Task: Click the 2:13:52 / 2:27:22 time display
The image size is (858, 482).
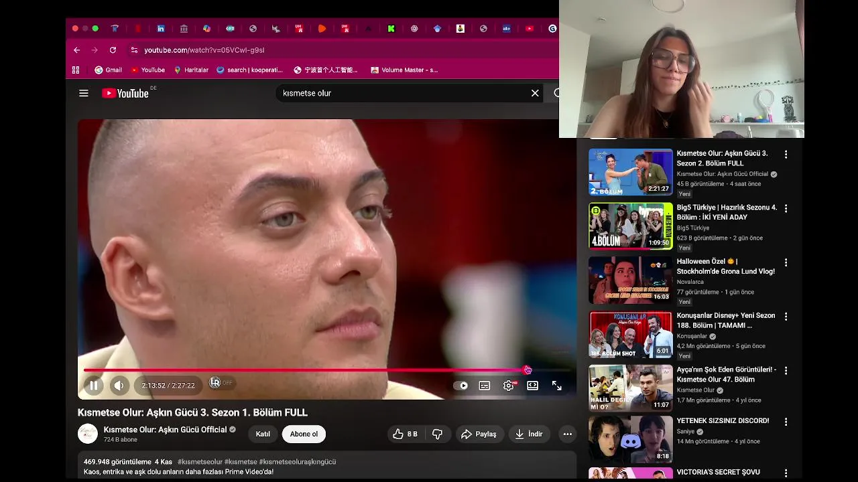Action: pos(168,386)
